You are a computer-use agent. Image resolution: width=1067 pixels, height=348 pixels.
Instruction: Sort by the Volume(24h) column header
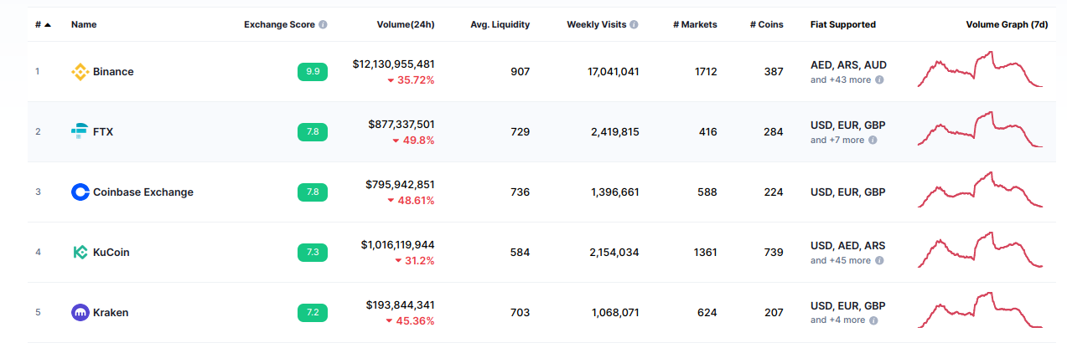[406, 25]
